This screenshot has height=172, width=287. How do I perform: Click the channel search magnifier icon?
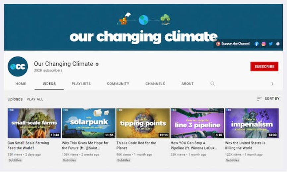tap(212, 84)
